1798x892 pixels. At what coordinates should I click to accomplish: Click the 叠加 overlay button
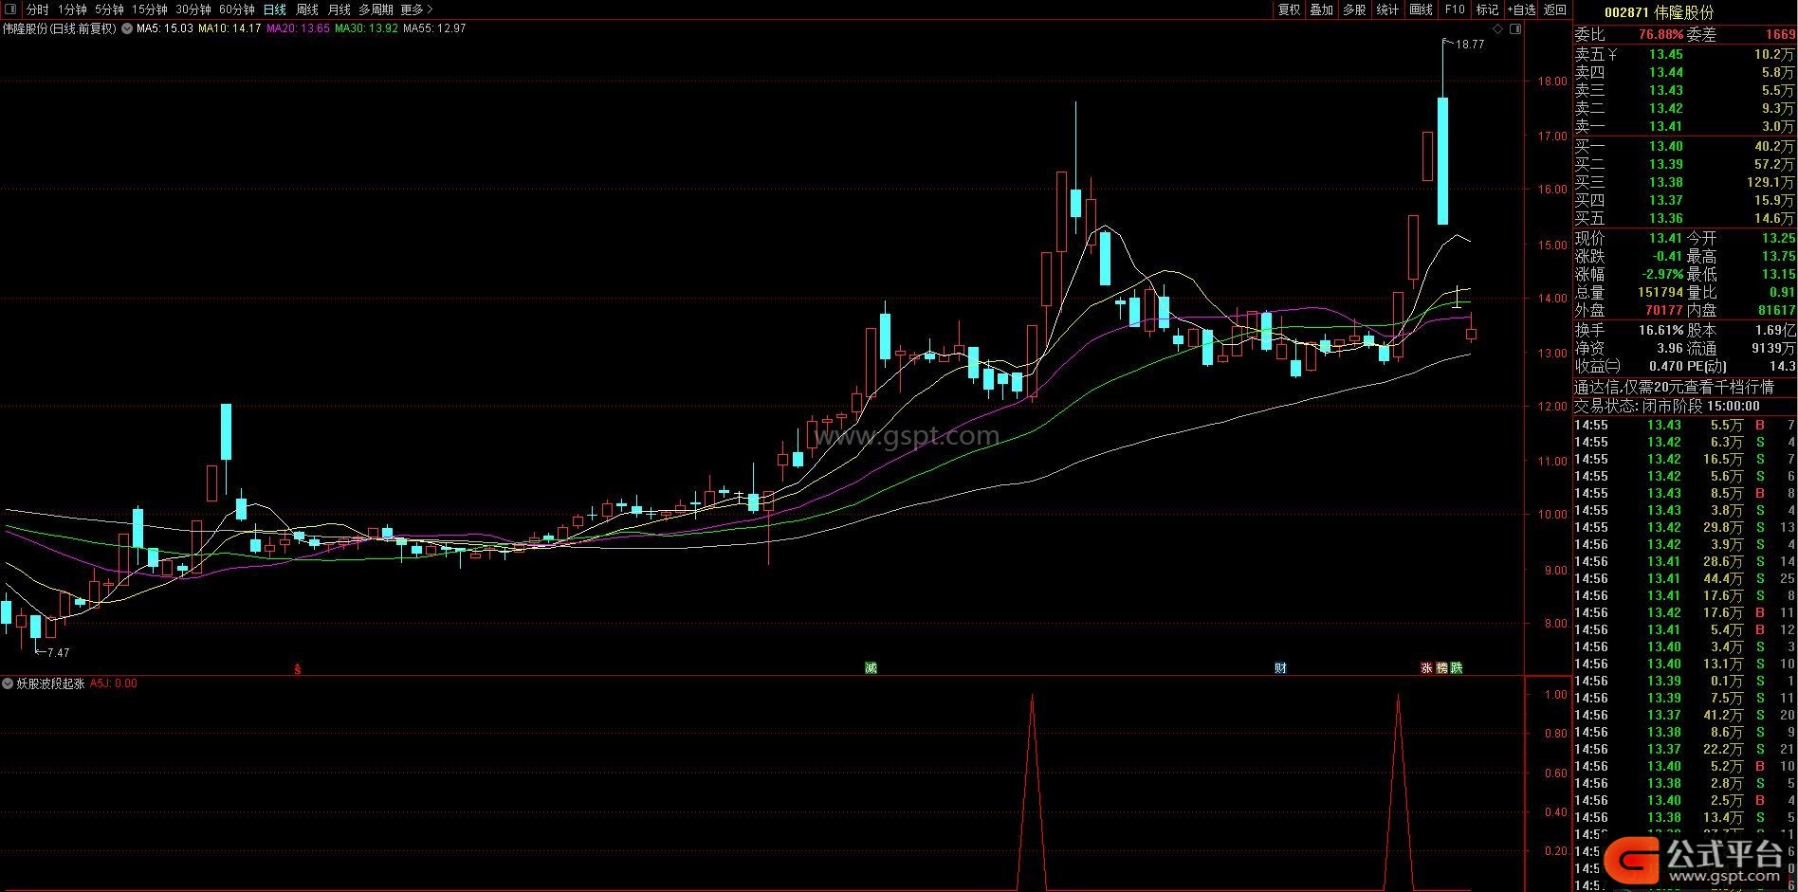(1321, 9)
